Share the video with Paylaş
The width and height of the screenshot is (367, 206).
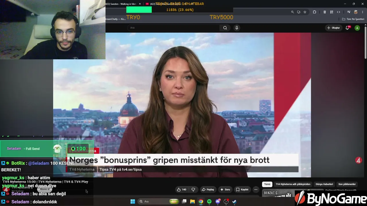click(x=208, y=189)
